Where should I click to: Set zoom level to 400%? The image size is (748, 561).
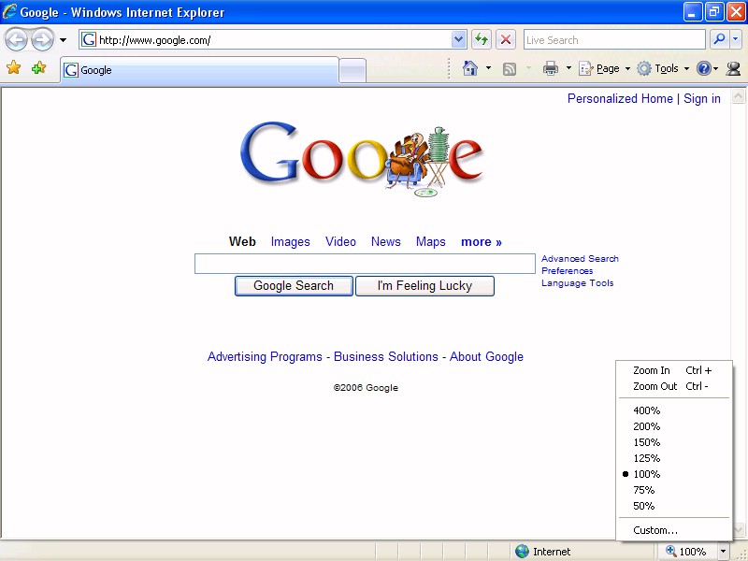[x=674, y=410]
